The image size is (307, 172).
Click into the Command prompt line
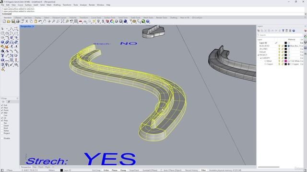point(153,14)
